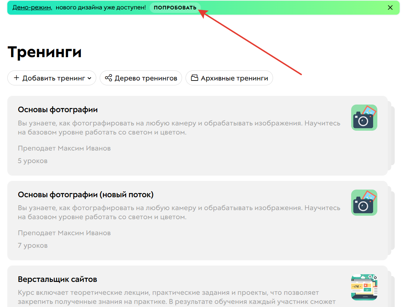This screenshot has width=408, height=307.
Task: Open the Верстальщик сайтов training
Action: point(58,279)
